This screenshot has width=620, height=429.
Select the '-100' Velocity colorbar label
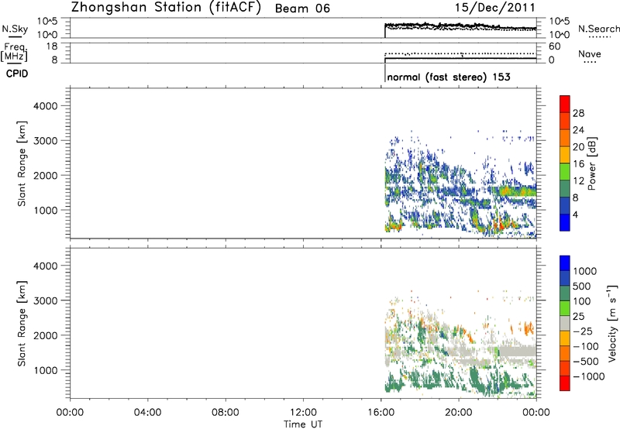point(586,346)
